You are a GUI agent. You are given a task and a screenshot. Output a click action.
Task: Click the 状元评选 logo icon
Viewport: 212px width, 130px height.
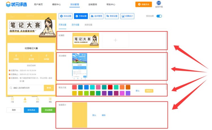8,4
